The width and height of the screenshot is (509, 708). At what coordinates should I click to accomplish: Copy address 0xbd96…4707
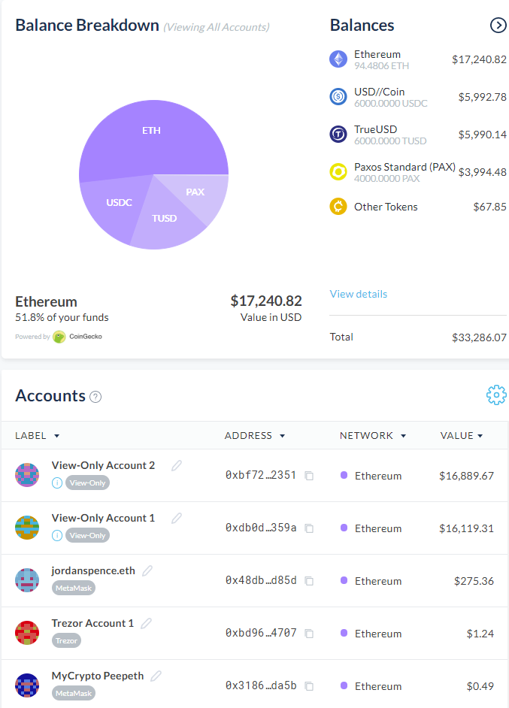point(309,634)
